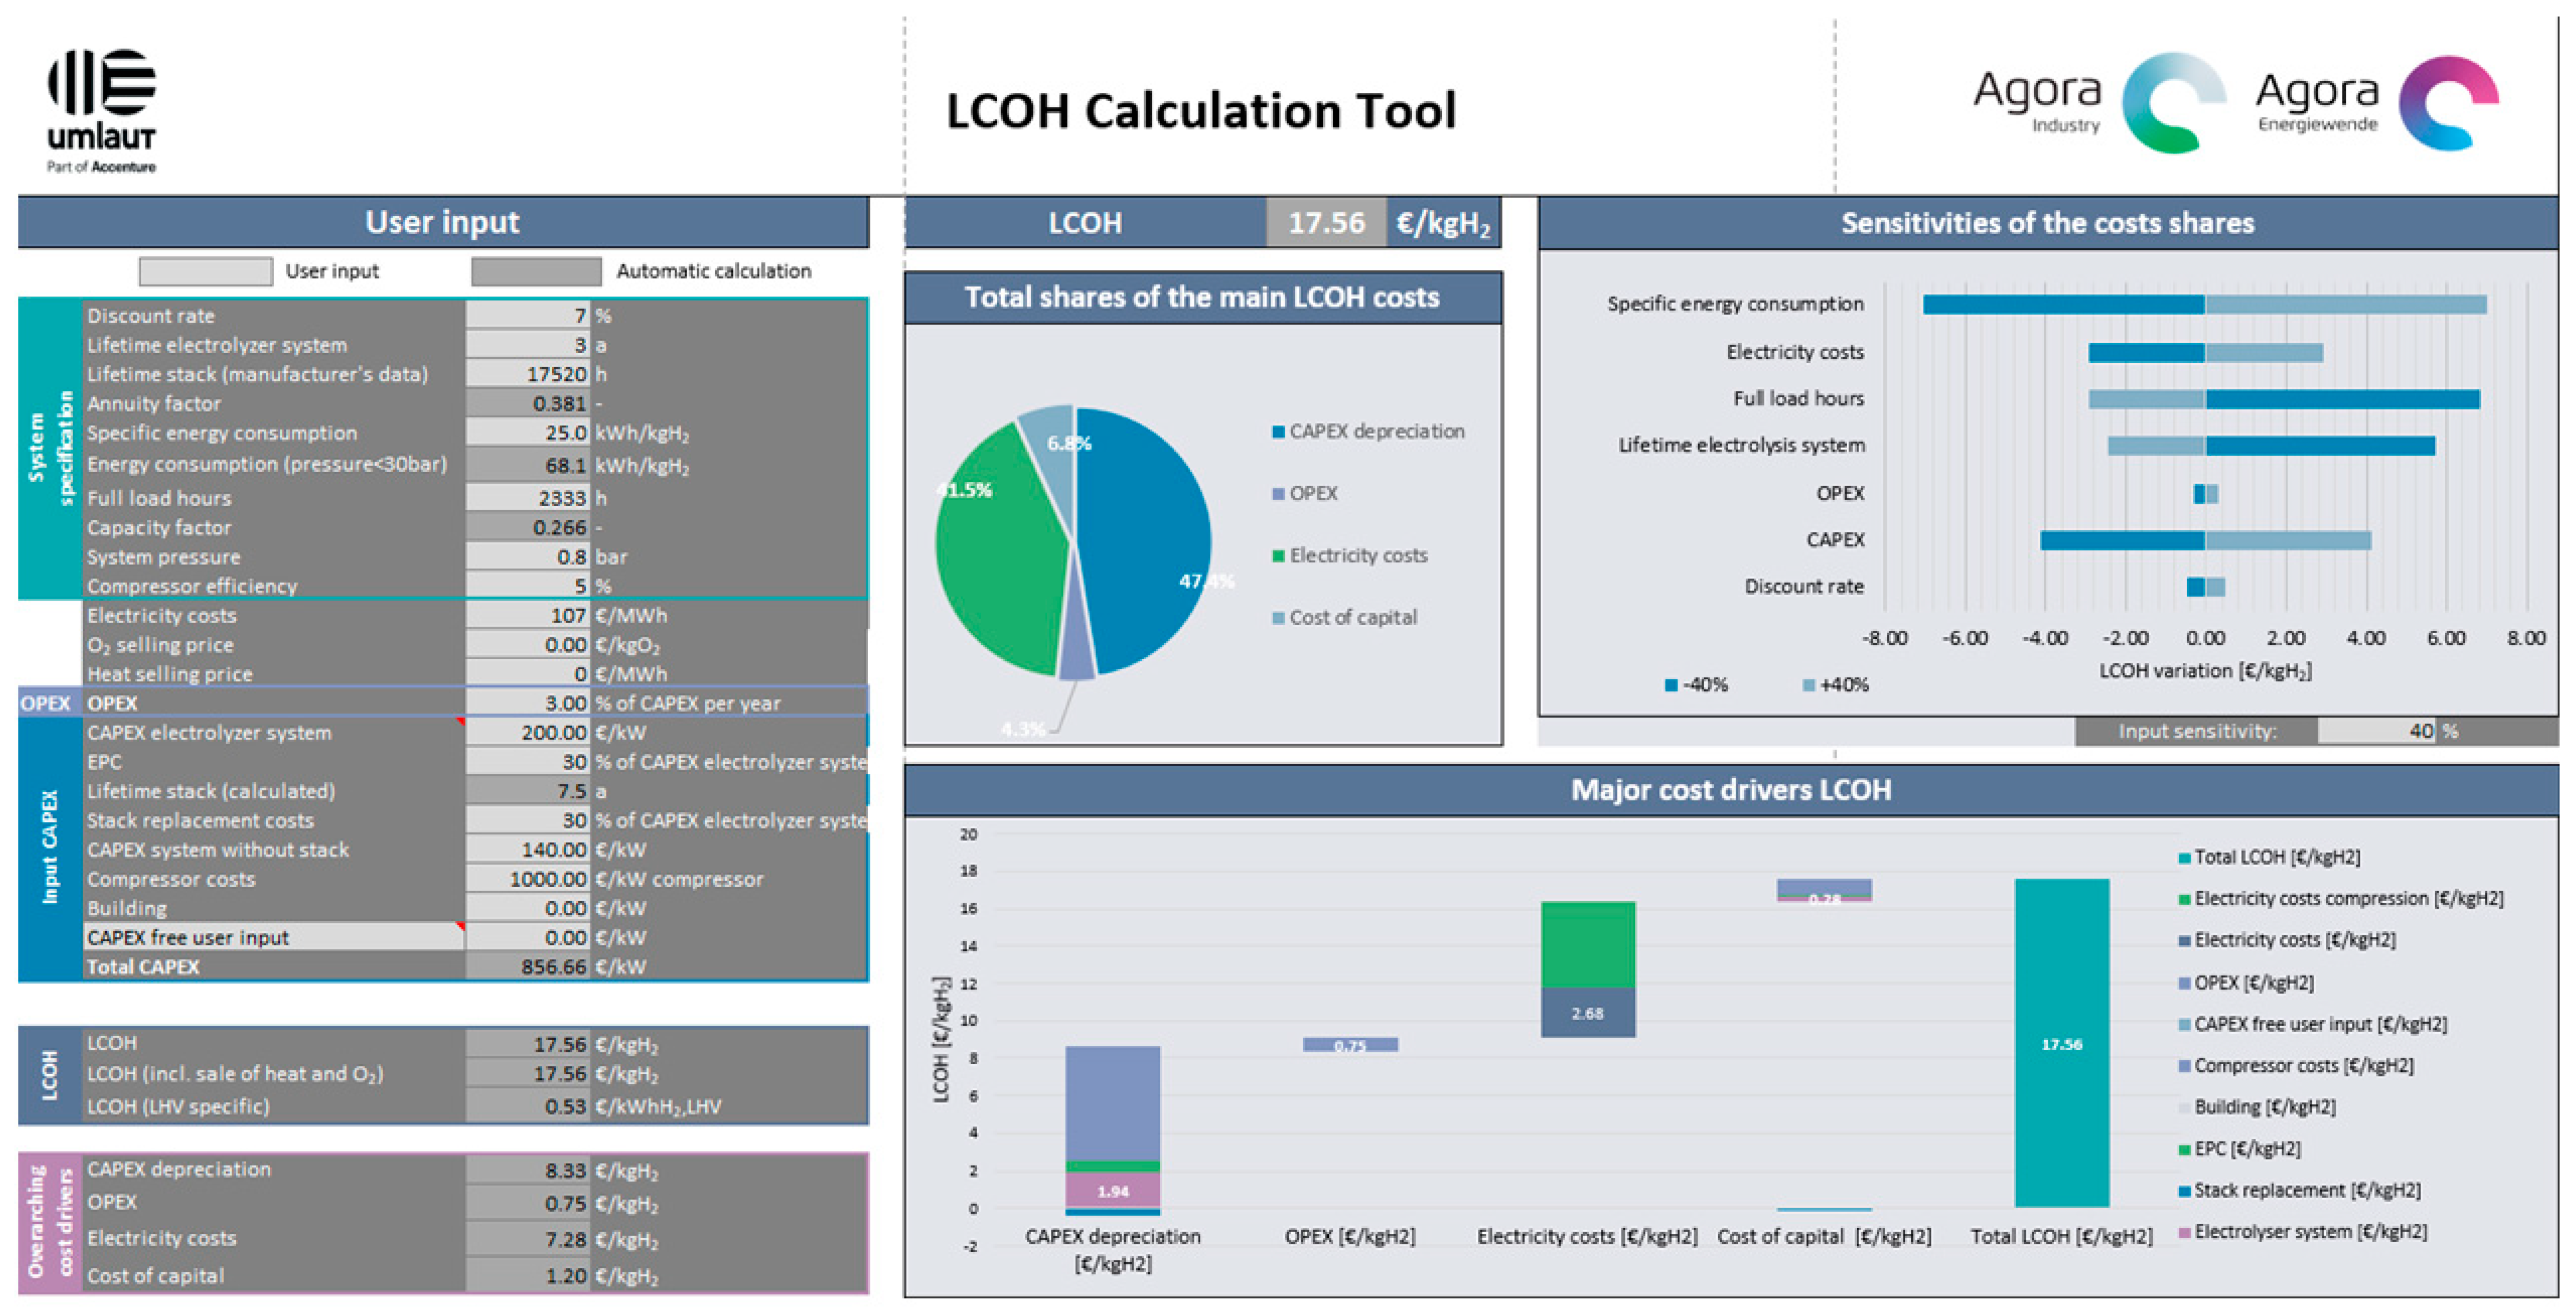Click the OPEX pie legend entry
The image size is (2576, 1316).
(x=1304, y=494)
